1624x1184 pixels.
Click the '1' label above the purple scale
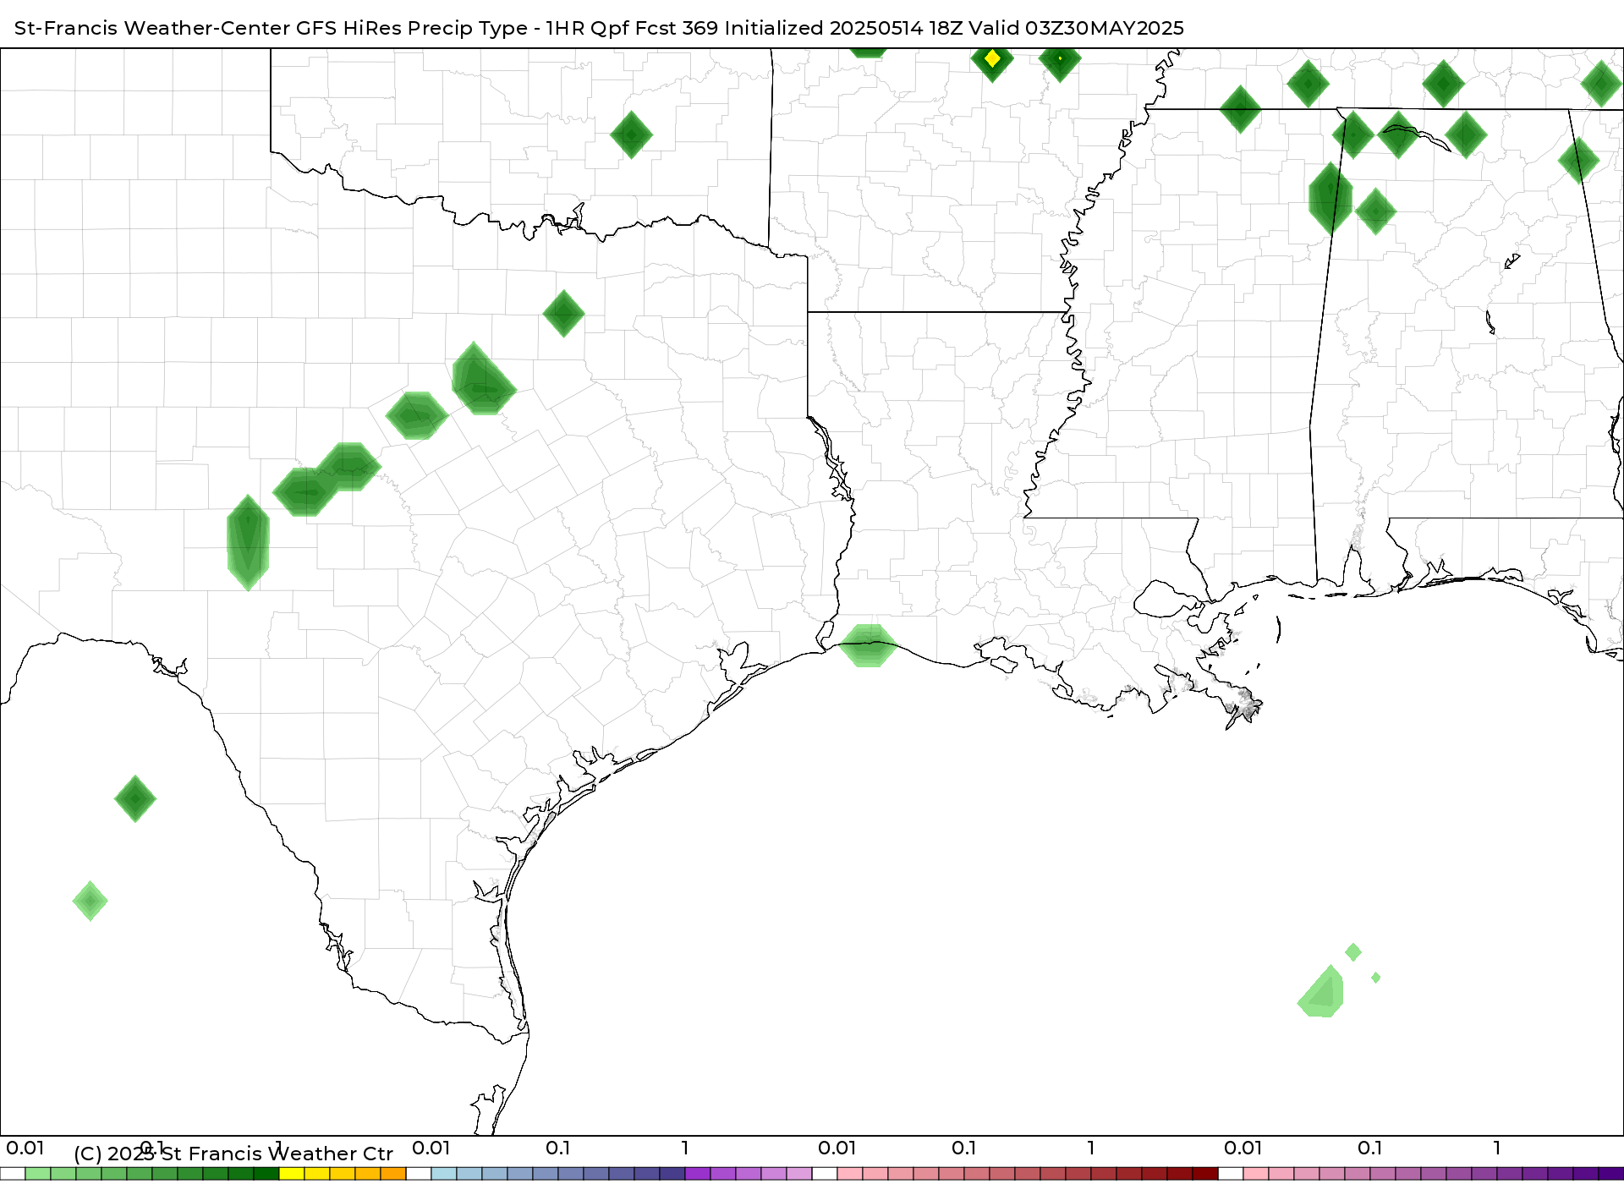pyautogui.click(x=1497, y=1148)
